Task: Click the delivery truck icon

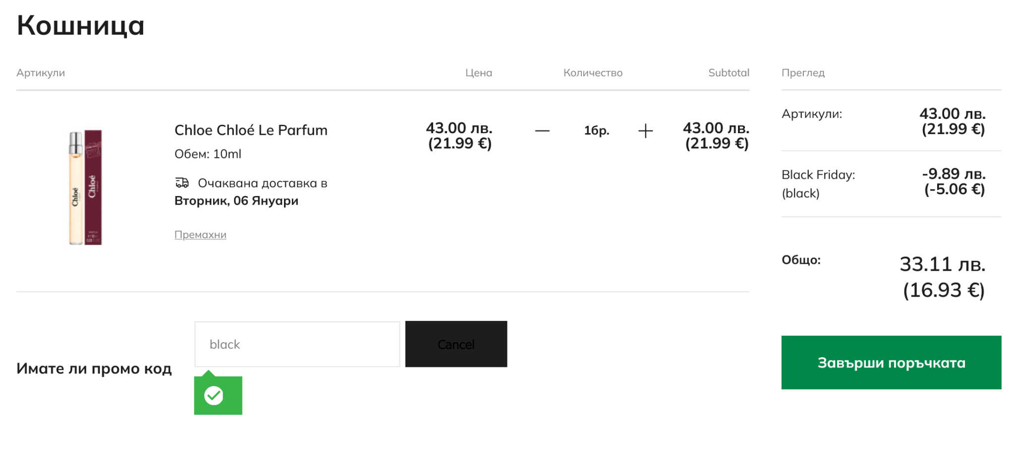Action: click(x=182, y=183)
